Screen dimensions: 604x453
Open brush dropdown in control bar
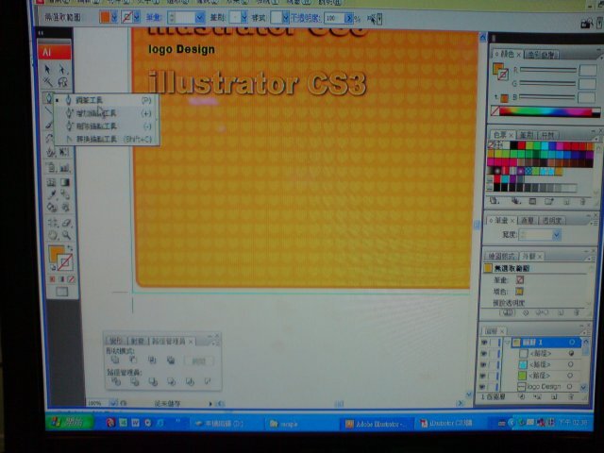[243, 18]
